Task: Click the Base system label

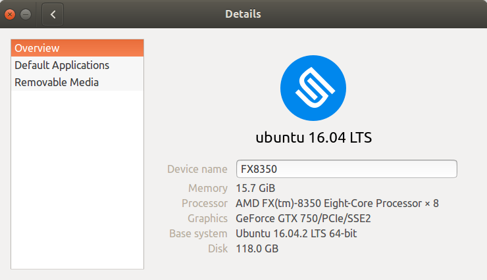Action: (199, 233)
